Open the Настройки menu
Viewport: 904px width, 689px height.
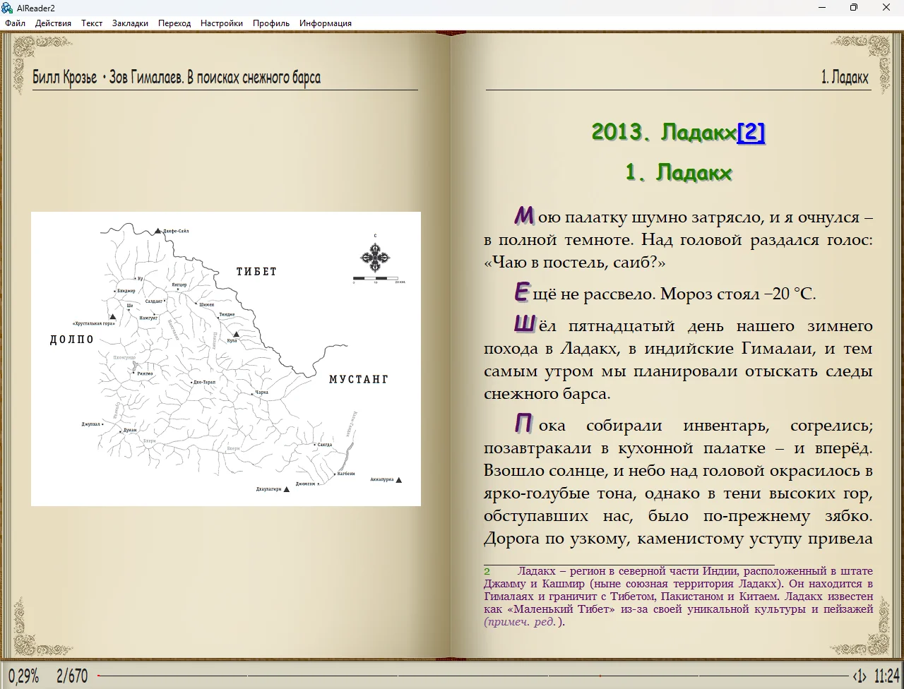pyautogui.click(x=222, y=23)
